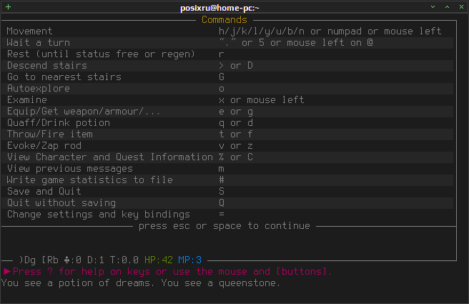Click the 'x or mouse left' key binding
The image size is (469, 304).
(x=262, y=100)
